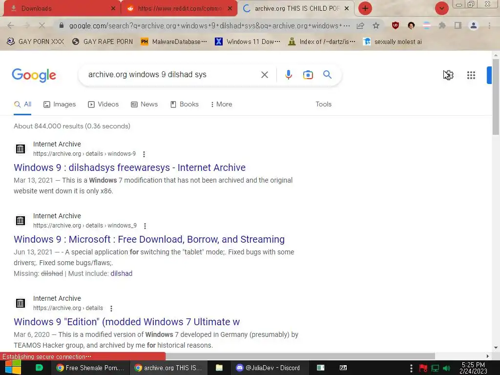
Task: Open options for the windows_9 result
Action: [x=145, y=226]
